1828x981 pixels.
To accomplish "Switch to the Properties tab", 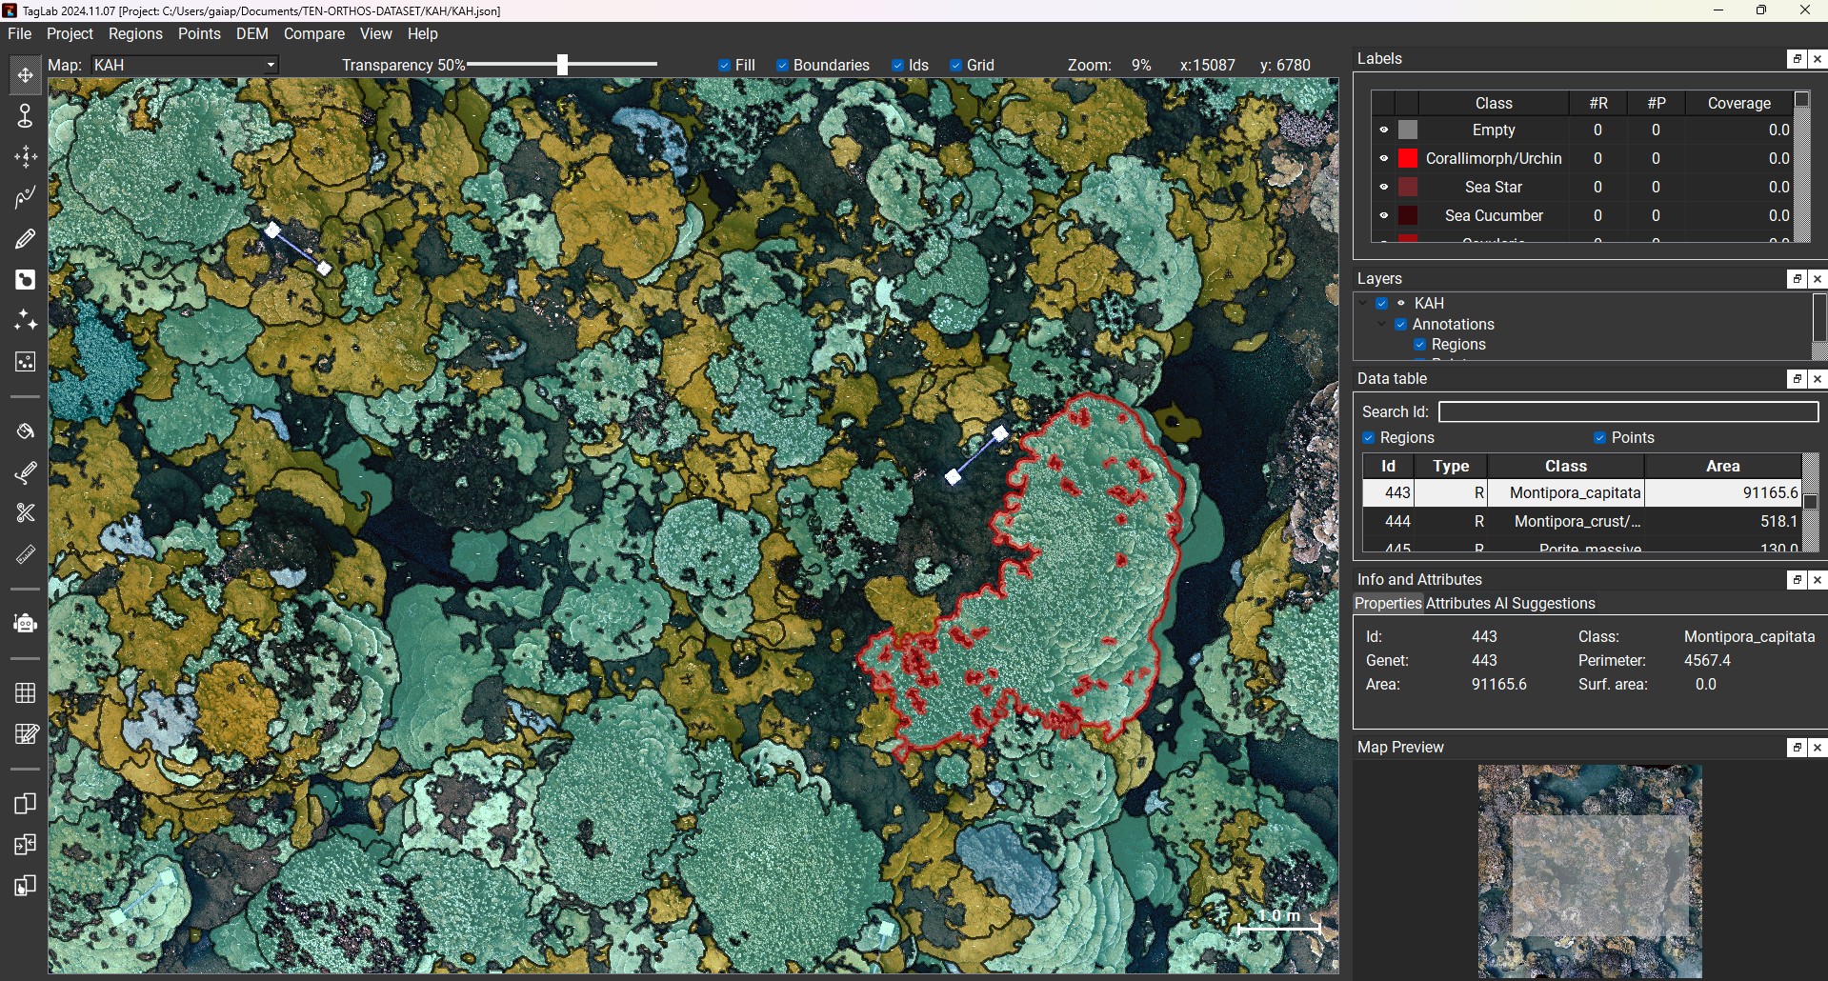I will (x=1388, y=604).
